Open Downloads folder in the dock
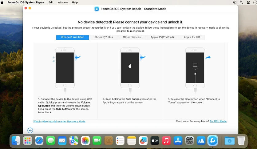Screen dimensions: 257x149 [x=229, y=141]
